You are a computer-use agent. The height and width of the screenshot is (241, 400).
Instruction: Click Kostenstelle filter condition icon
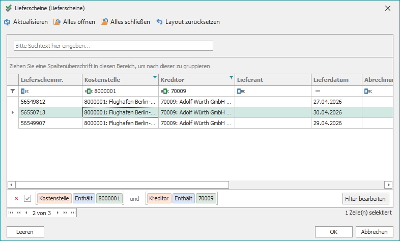pos(88,91)
